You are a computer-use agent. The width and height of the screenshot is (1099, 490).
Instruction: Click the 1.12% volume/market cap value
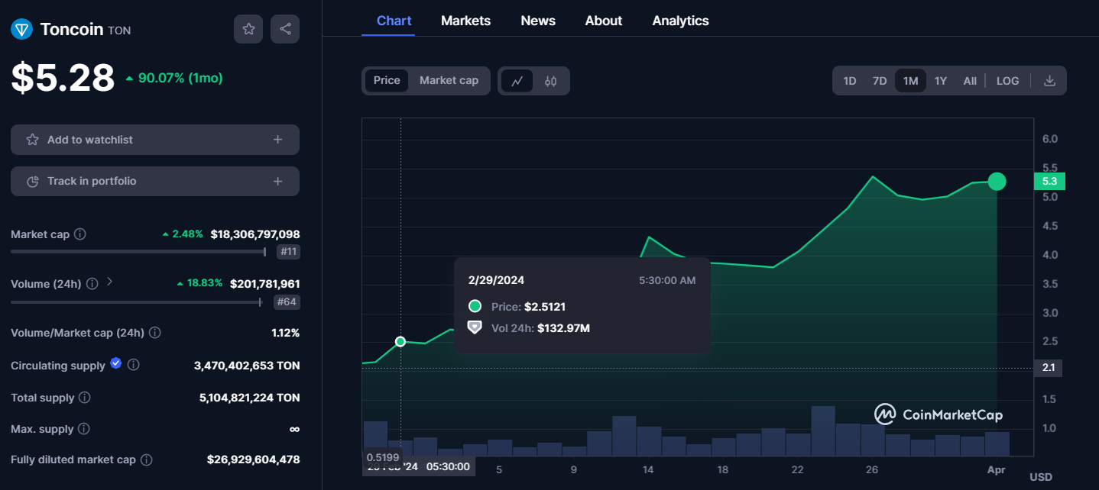pos(285,333)
